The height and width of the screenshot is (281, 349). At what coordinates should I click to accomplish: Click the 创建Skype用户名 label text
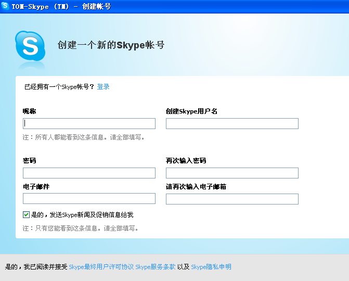191,111
